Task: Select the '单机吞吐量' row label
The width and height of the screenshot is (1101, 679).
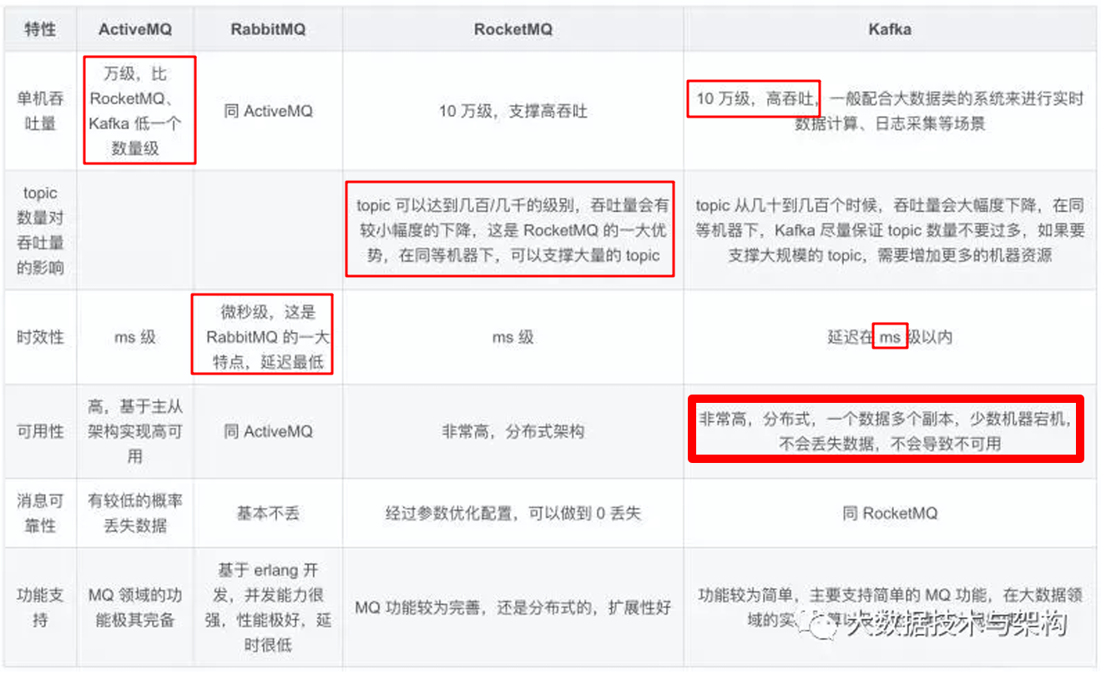Action: click(40, 111)
